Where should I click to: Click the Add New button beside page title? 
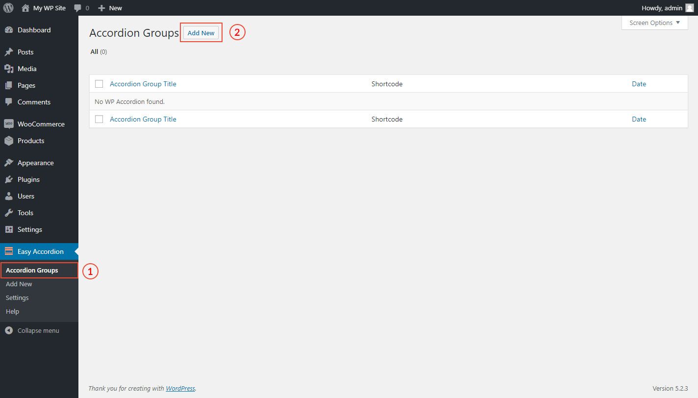201,33
